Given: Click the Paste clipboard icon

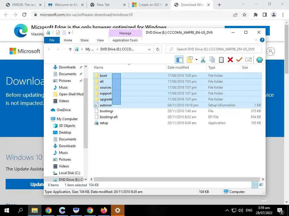Looking at the screenshot, I should (x=221, y=60).
